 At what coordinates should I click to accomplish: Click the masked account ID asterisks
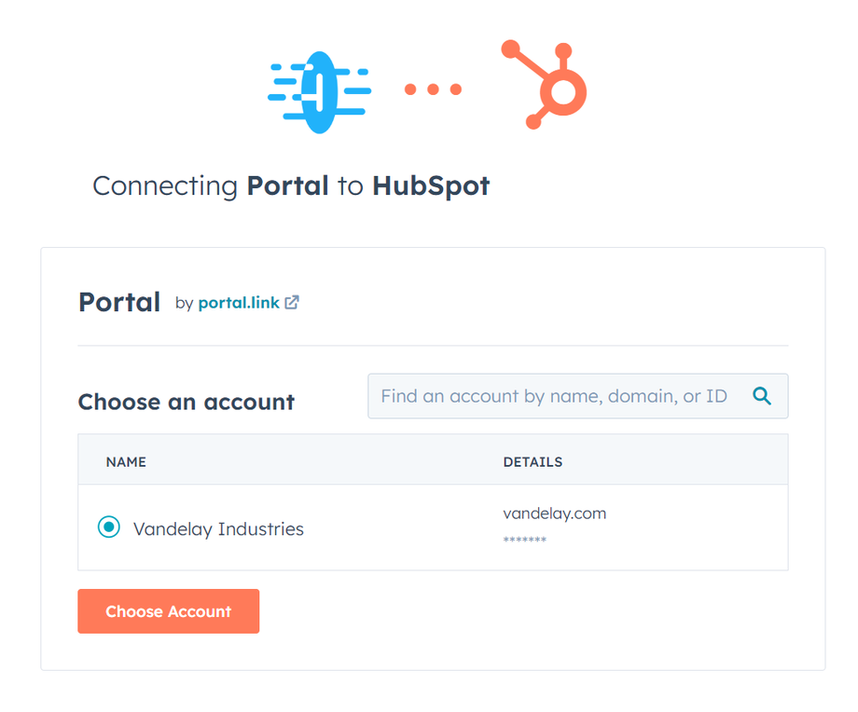click(x=524, y=541)
